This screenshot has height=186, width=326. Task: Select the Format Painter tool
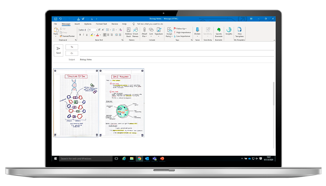point(67,36)
